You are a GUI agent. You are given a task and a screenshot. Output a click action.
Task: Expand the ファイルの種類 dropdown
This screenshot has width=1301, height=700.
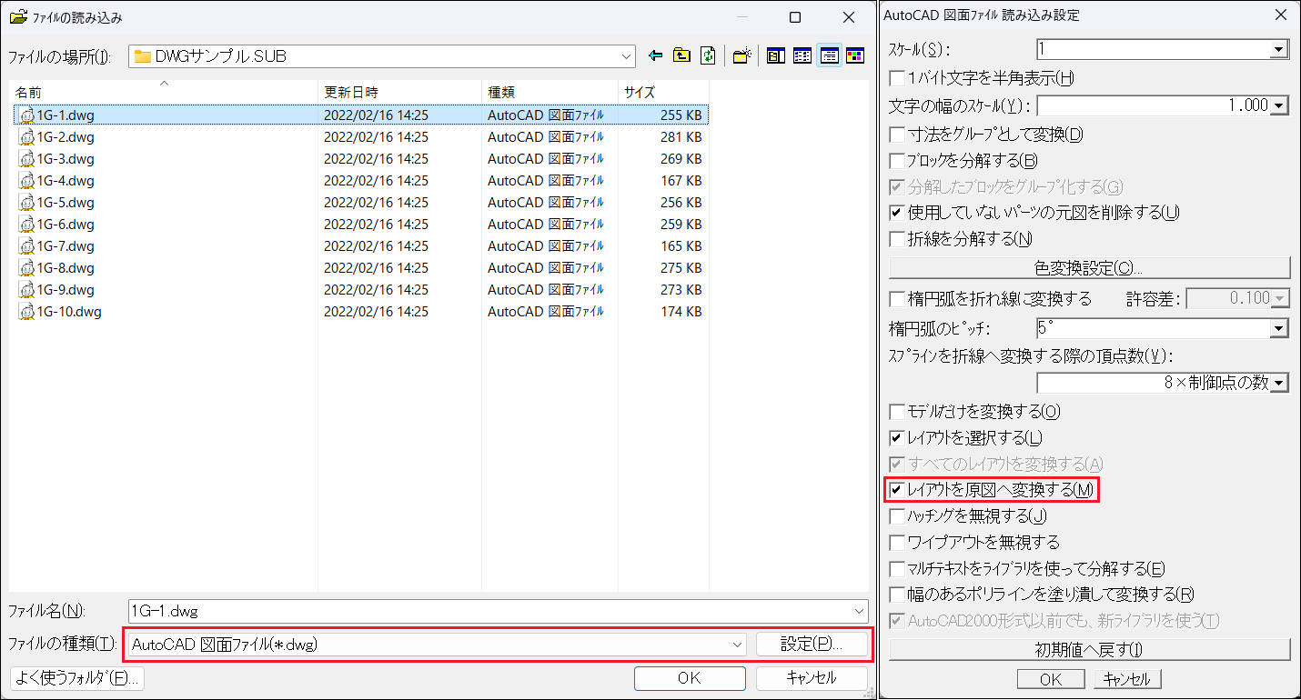(738, 644)
